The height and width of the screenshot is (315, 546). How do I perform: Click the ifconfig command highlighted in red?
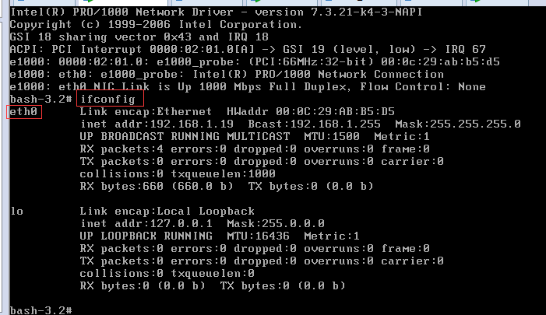(108, 100)
